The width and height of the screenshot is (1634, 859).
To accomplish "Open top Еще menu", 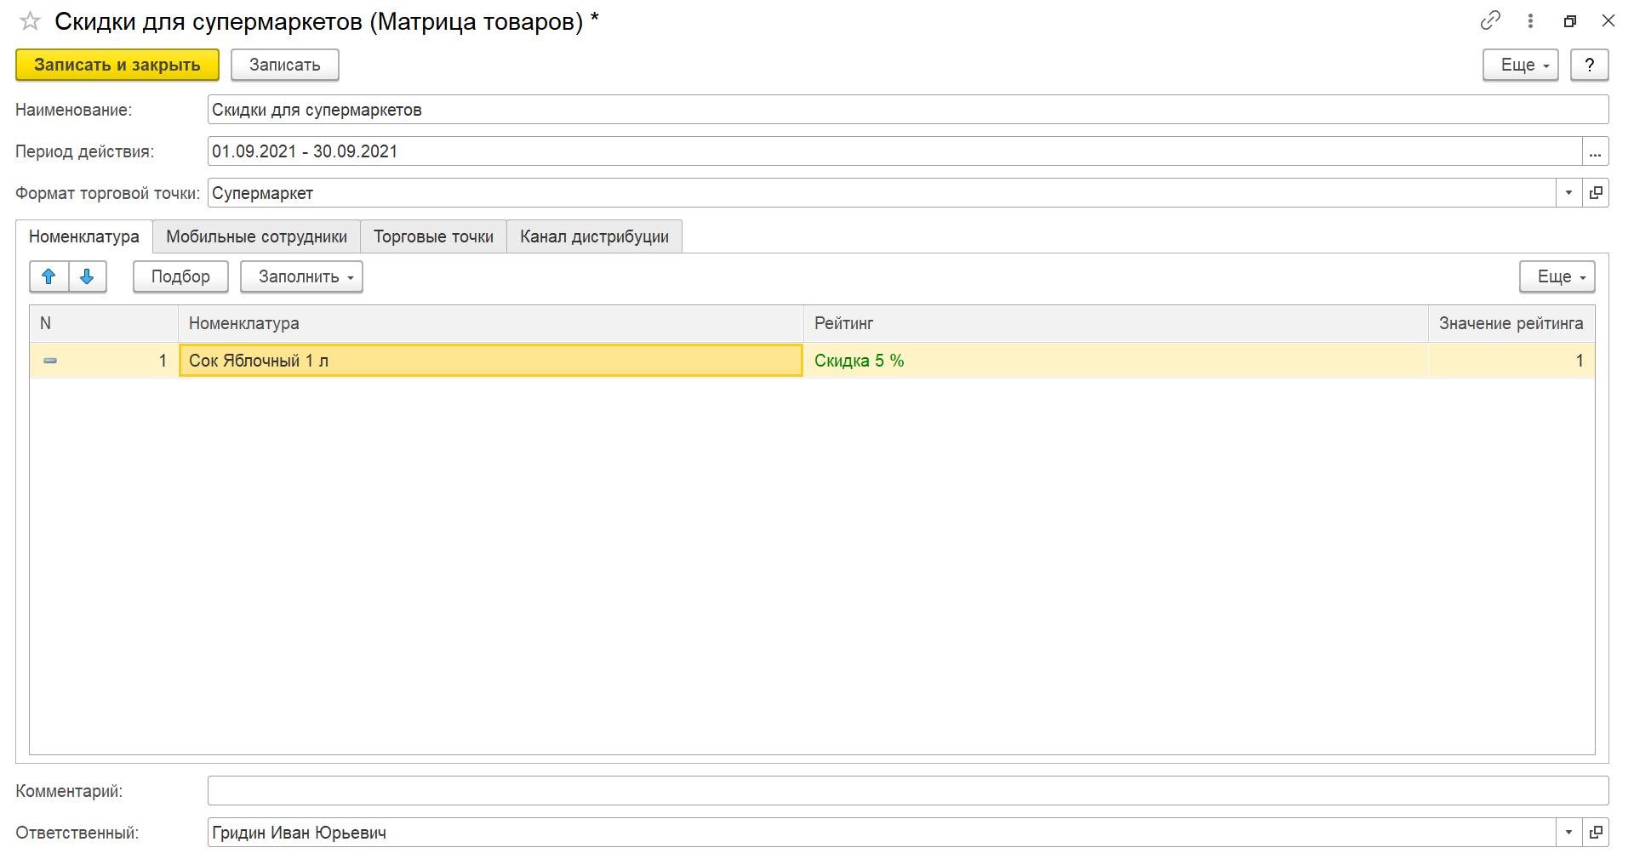I will point(1520,65).
